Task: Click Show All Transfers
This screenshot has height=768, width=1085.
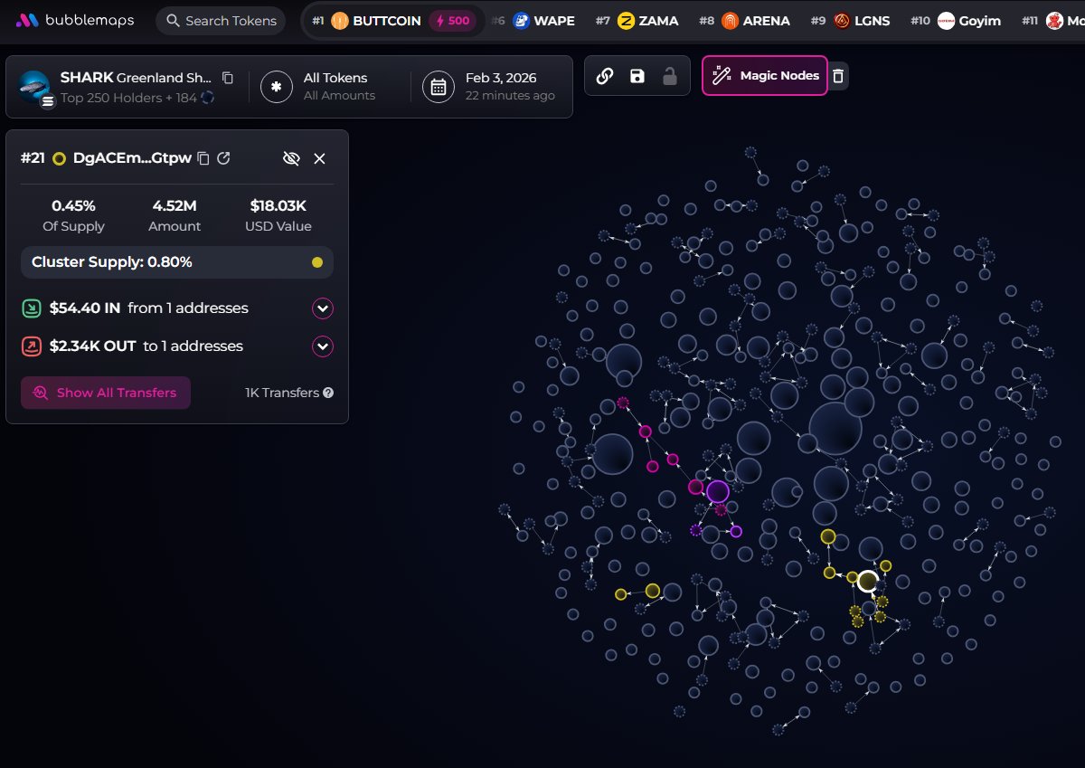Action: coord(106,393)
